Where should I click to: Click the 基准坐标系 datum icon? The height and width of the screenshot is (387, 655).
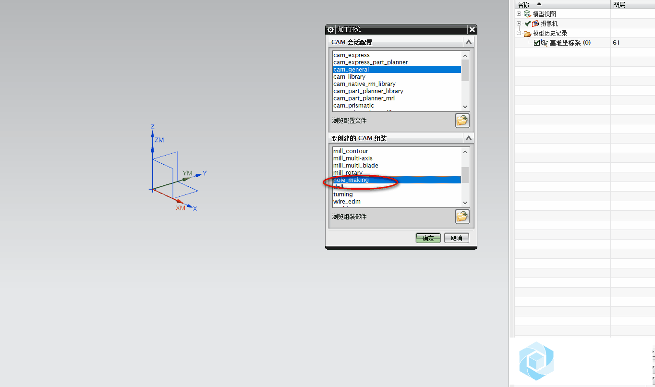point(545,43)
